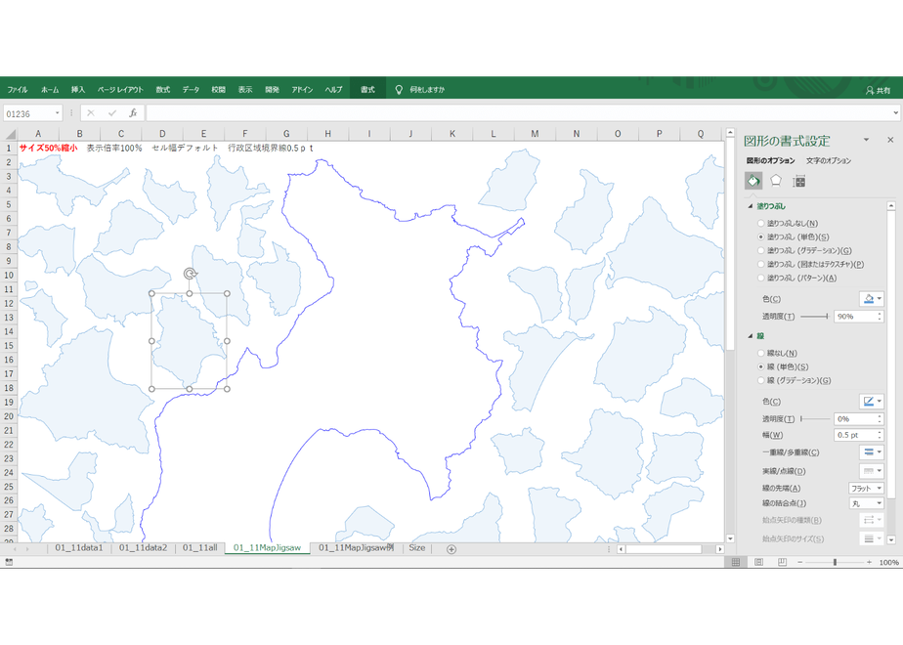Open the ホーム (Home) ribbon tab

tap(50, 90)
